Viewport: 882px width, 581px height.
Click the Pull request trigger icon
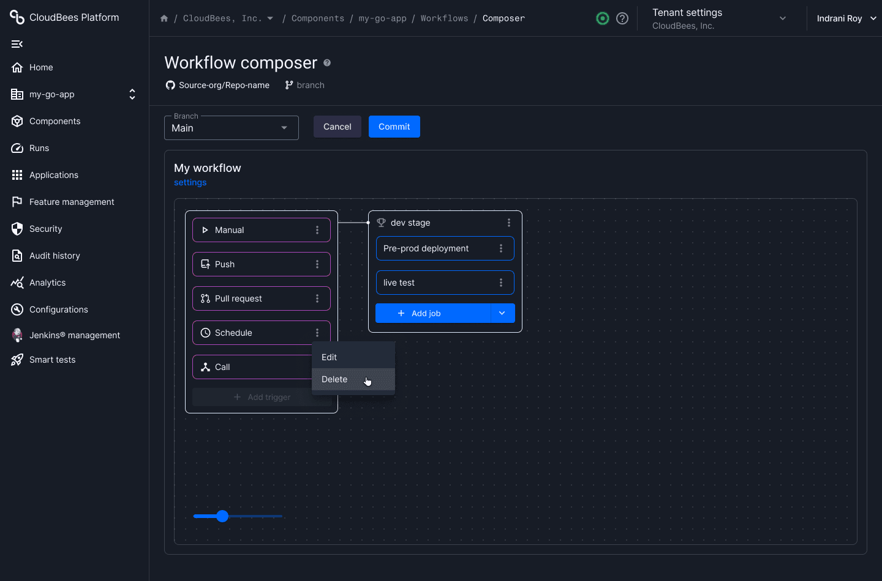pos(206,298)
